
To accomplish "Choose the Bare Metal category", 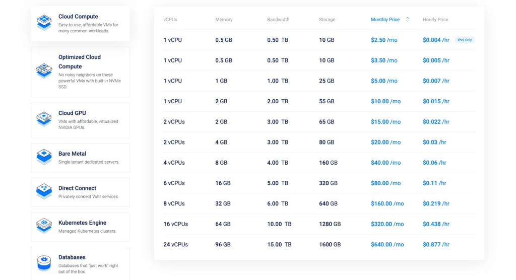I will [x=80, y=158].
